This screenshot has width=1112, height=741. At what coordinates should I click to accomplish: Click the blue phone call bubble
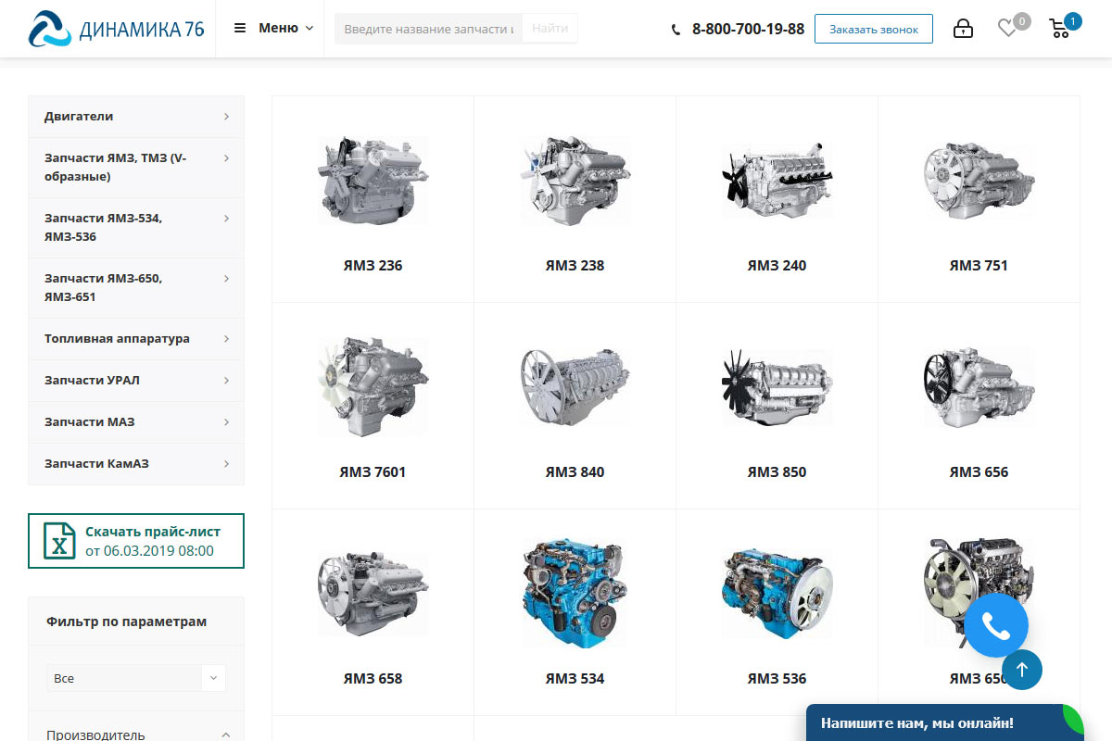pos(996,626)
